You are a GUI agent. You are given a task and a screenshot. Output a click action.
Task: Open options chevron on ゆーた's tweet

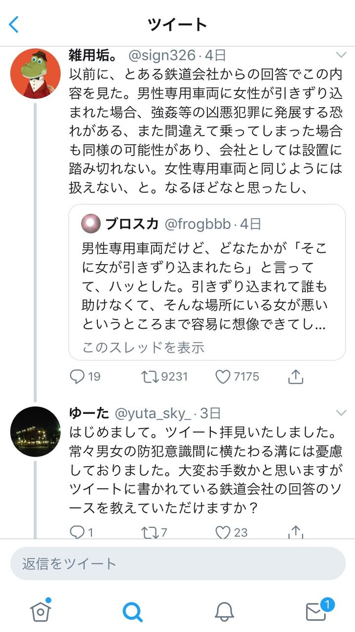click(341, 412)
